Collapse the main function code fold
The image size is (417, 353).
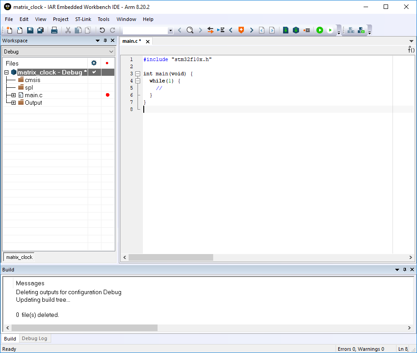138,74
